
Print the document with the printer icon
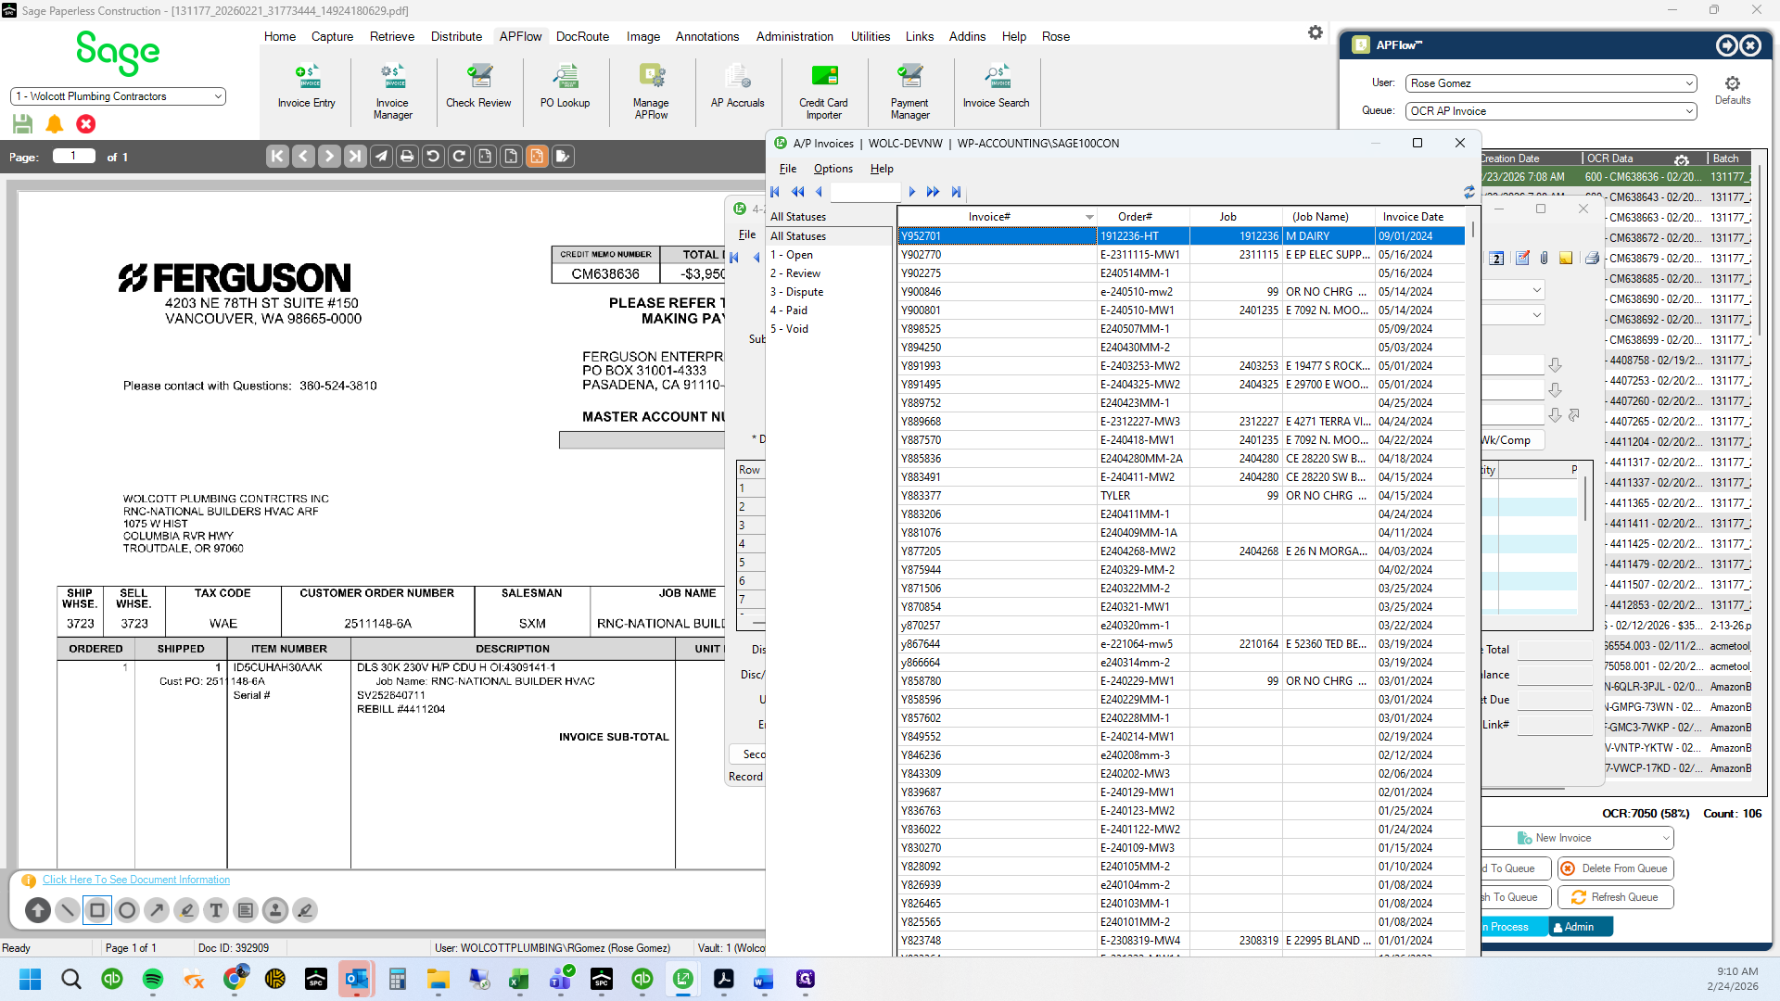point(407,157)
